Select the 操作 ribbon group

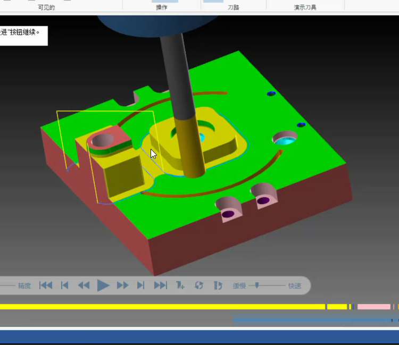(x=162, y=7)
